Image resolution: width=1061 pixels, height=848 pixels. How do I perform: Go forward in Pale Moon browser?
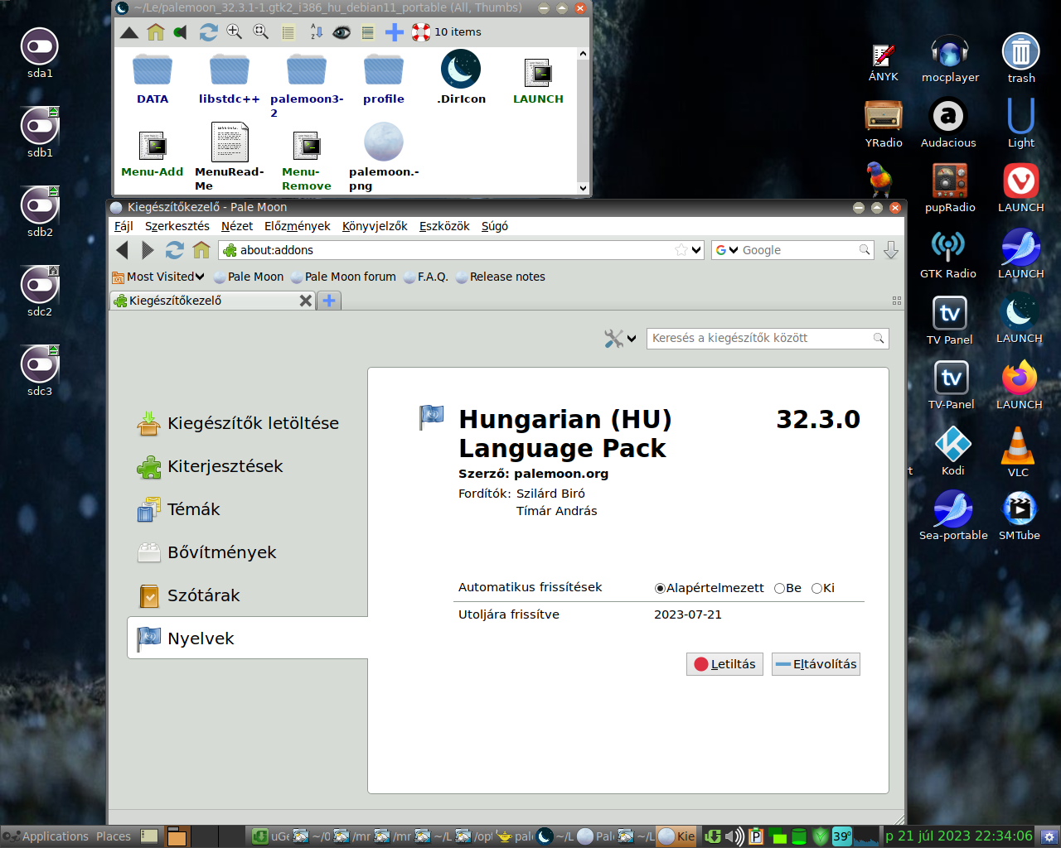[148, 250]
